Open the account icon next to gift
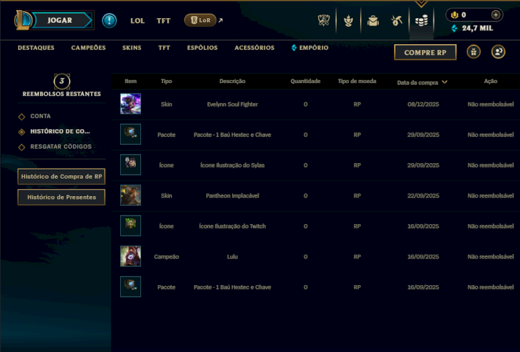The image size is (520, 352). click(498, 52)
